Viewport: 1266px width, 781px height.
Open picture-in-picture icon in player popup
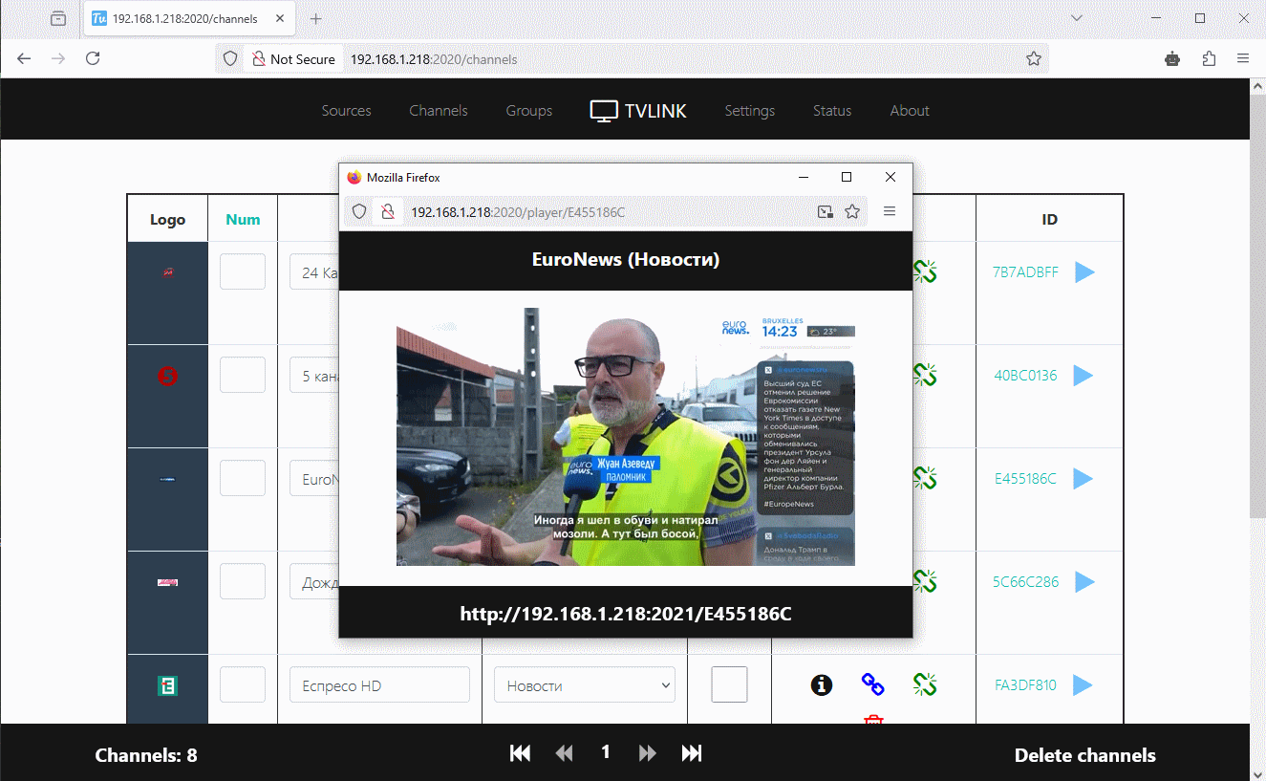[826, 212]
